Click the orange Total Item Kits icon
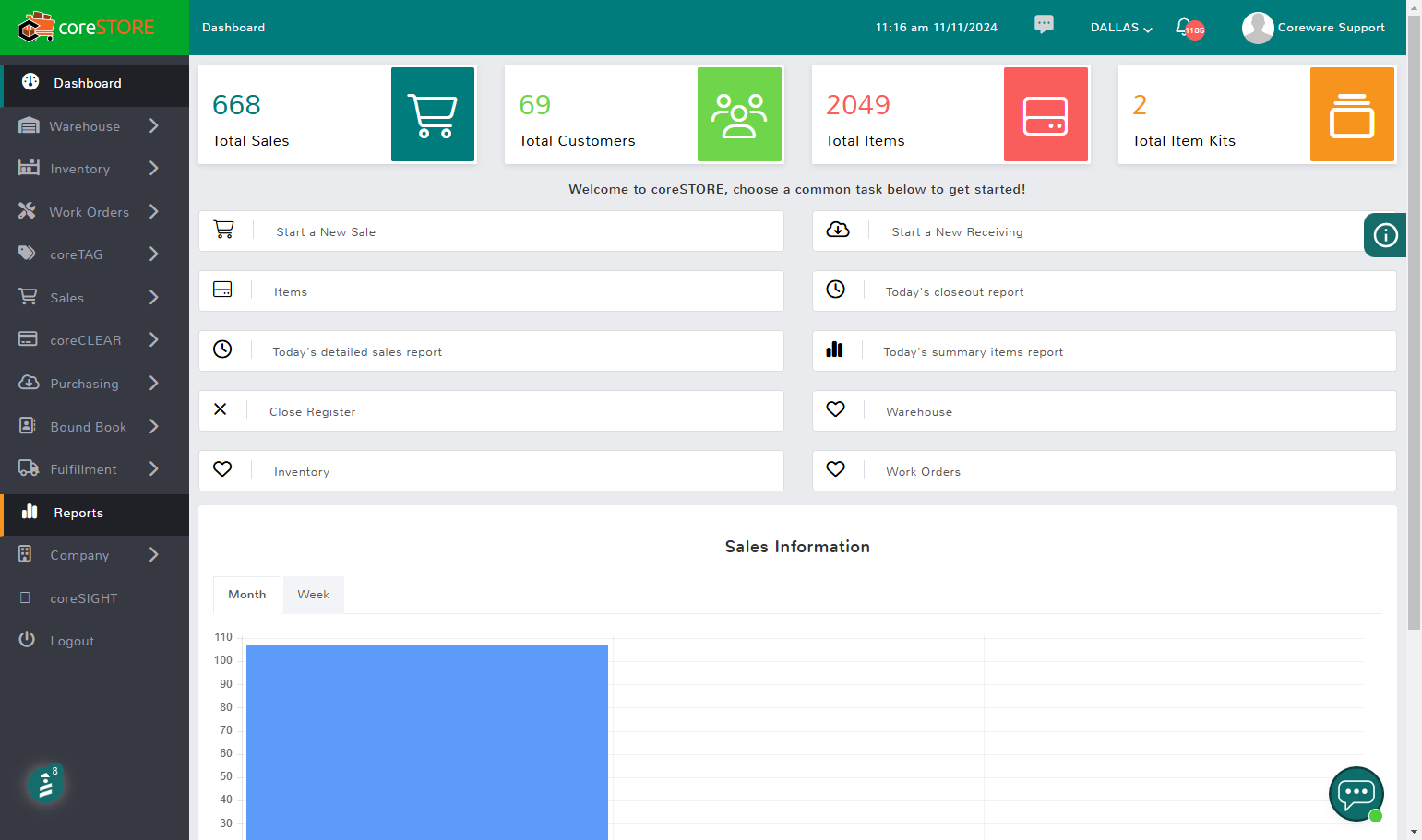Image resolution: width=1422 pixels, height=840 pixels. pos(1352,114)
